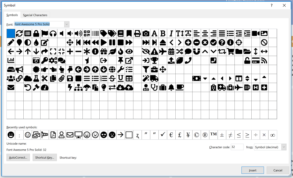Select the infinity symbol in recently used row
The width and height of the screenshot is (293, 178).
pyautogui.click(x=272, y=135)
